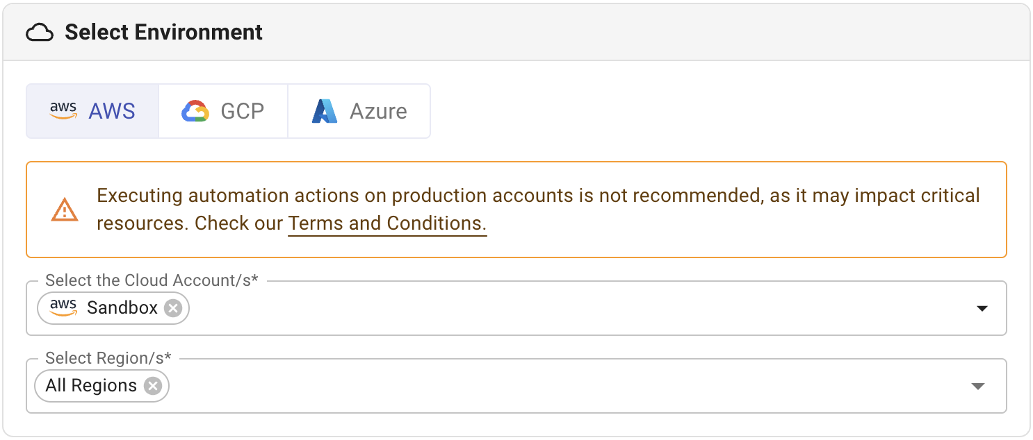Viewport: 1033px width, 440px height.
Task: Switch to the Azure tab label
Action: [x=378, y=111]
